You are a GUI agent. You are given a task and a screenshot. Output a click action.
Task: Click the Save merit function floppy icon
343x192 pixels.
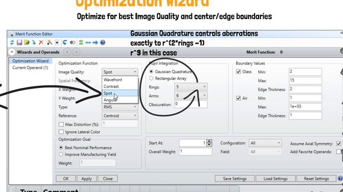pos(19,43)
